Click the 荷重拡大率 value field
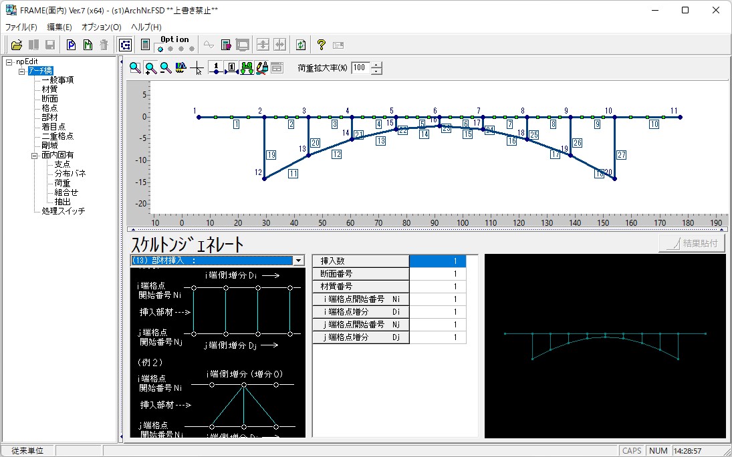Screen dimensions: 732x457 [x=361, y=68]
